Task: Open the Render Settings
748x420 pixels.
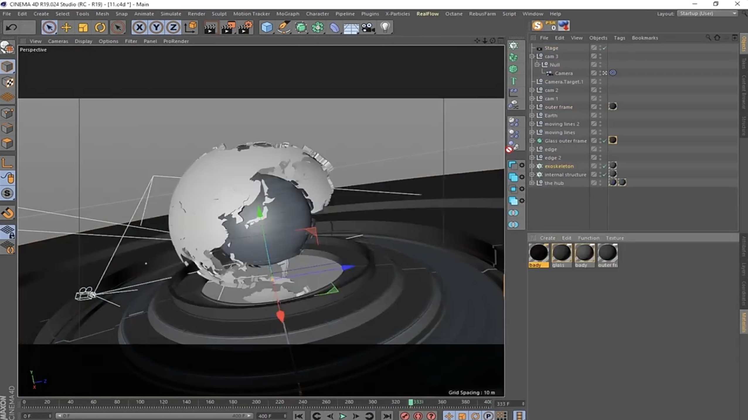Action: 246,27
